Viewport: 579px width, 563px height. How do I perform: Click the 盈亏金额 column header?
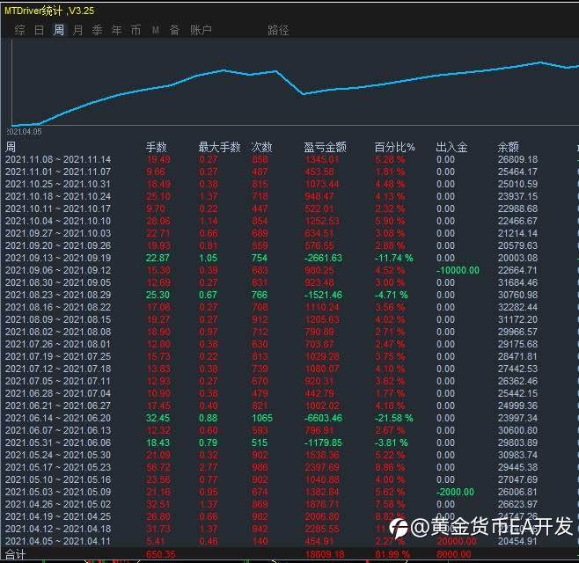pyautogui.click(x=325, y=147)
